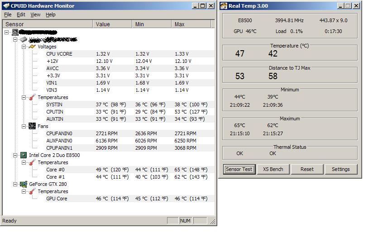The height and width of the screenshot is (232, 373).
Task: Select the VIN1 row
Action: [x=130, y=83]
